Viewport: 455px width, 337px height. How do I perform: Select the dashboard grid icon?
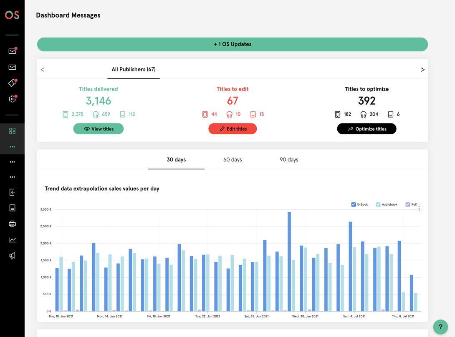12,131
